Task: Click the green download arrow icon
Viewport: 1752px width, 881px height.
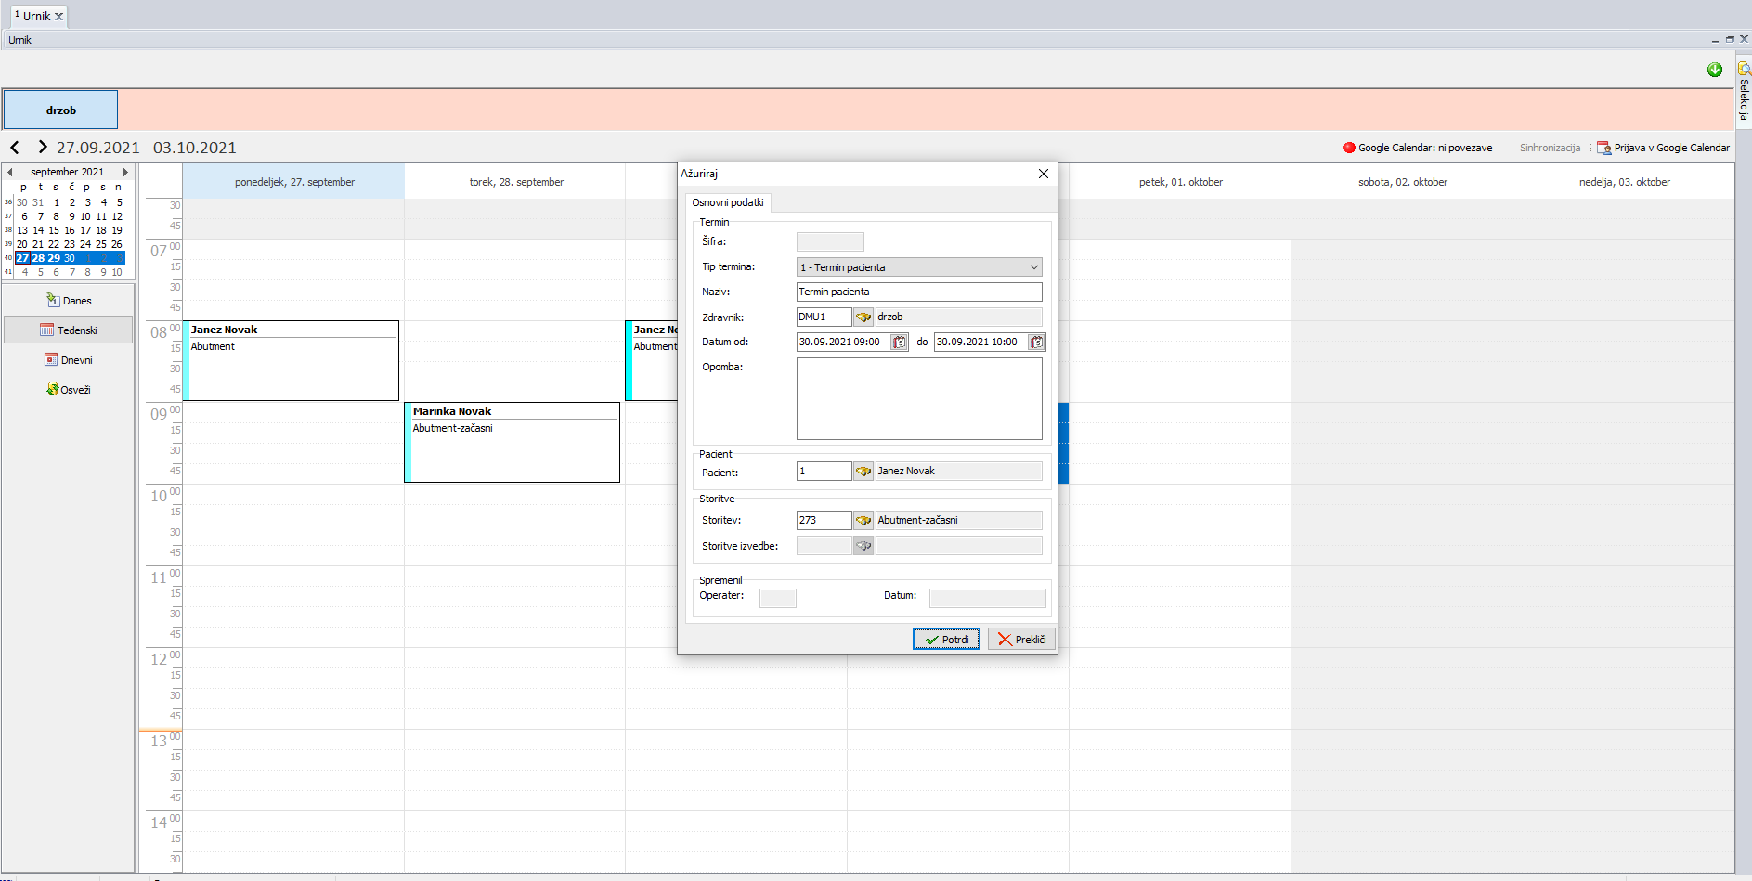Action: click(1714, 71)
